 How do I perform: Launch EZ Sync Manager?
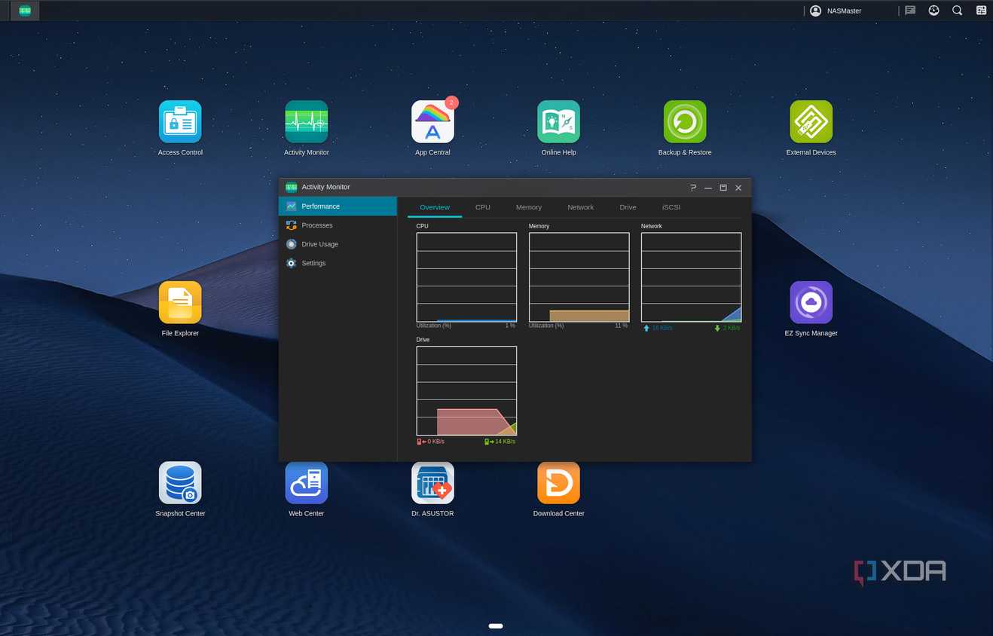[x=811, y=302]
